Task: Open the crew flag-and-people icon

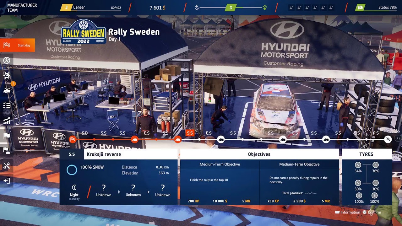Action: [x=7, y=151]
